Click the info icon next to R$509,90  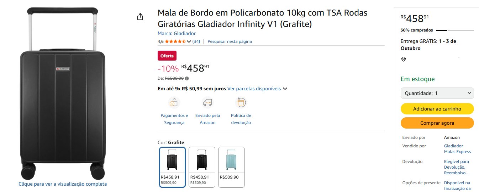[187, 79]
